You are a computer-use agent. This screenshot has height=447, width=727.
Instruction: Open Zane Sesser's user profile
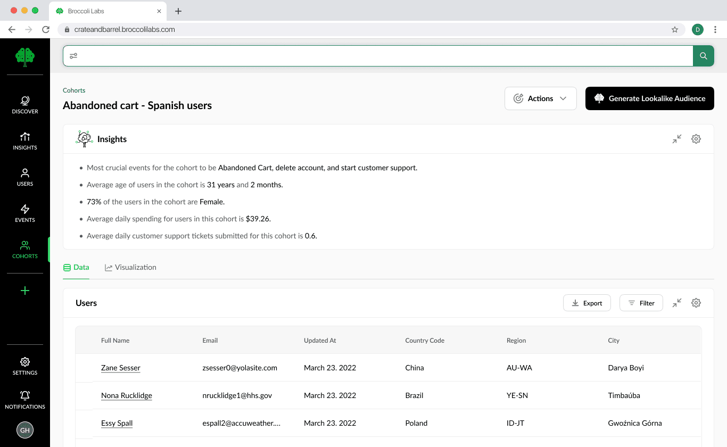121,368
